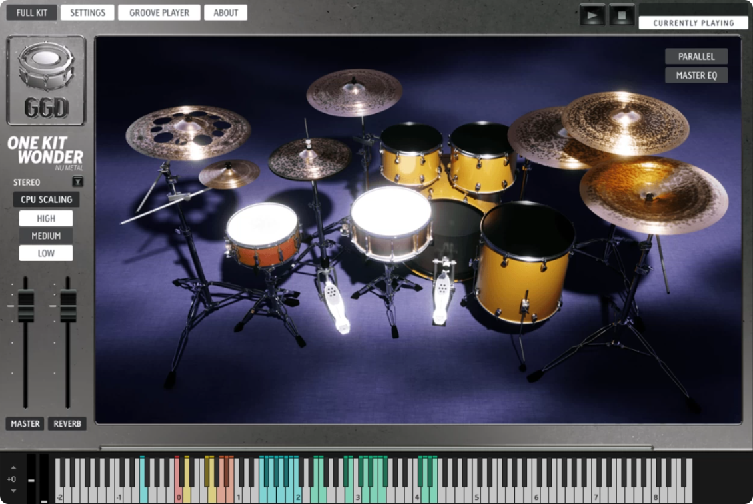Screen dimensions: 753x504
Task: Select the top center crash cymbal
Action: click(354, 92)
